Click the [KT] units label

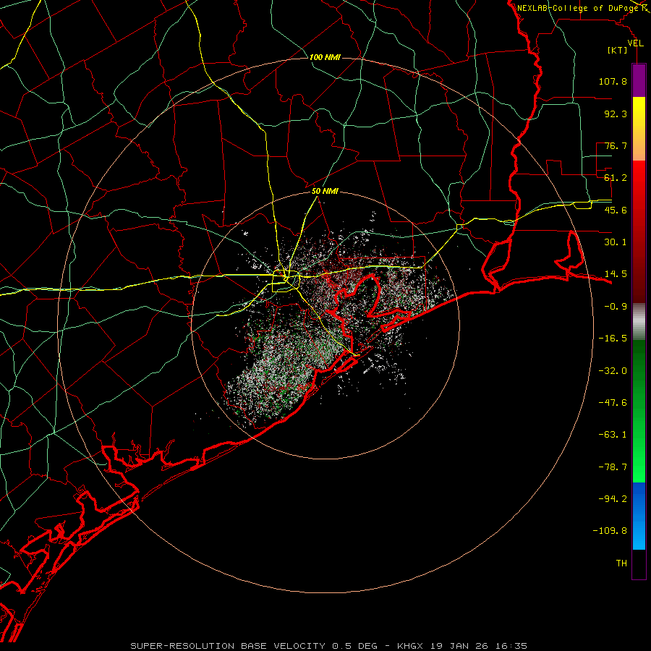click(618, 51)
